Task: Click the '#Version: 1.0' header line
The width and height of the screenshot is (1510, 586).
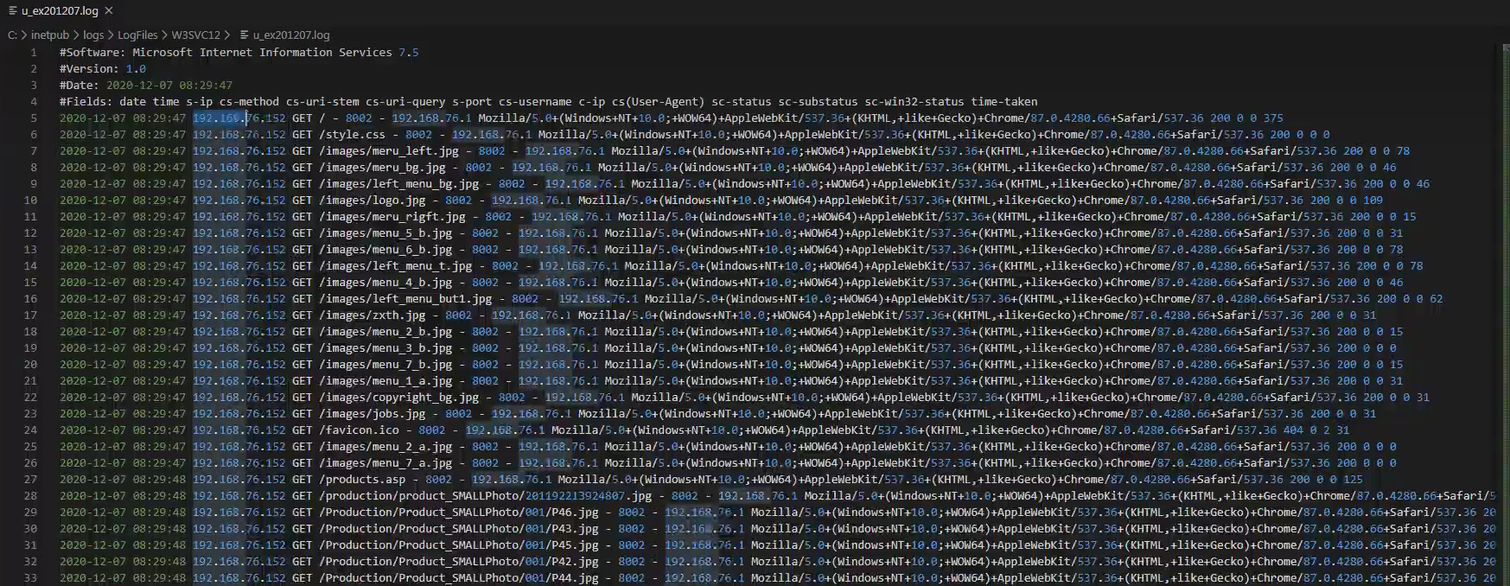Action: point(103,69)
